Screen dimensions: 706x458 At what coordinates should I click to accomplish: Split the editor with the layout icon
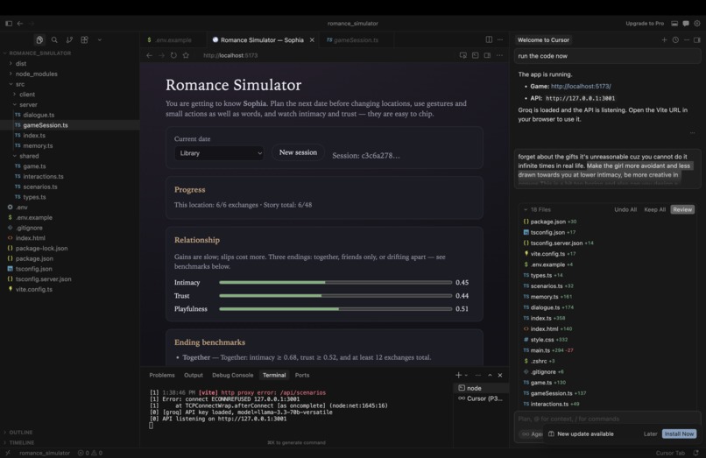[489, 39]
